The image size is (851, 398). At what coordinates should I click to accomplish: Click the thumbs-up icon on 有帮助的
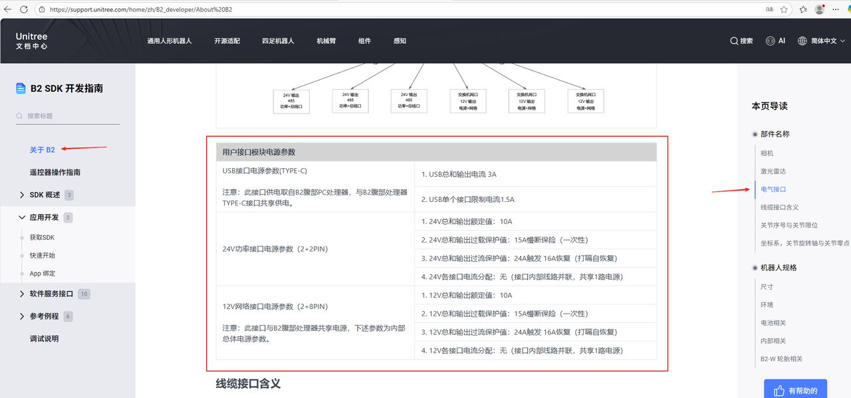coord(778,391)
